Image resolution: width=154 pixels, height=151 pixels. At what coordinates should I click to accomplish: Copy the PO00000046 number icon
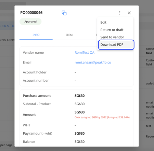pos(64,13)
